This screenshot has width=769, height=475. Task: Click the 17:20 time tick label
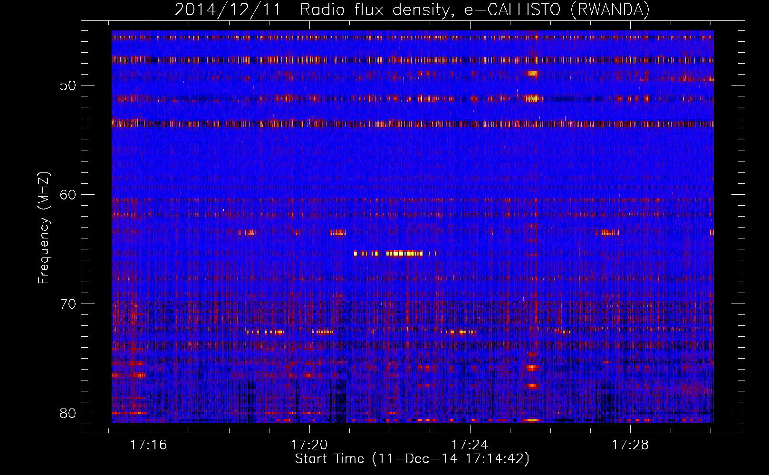(x=309, y=445)
